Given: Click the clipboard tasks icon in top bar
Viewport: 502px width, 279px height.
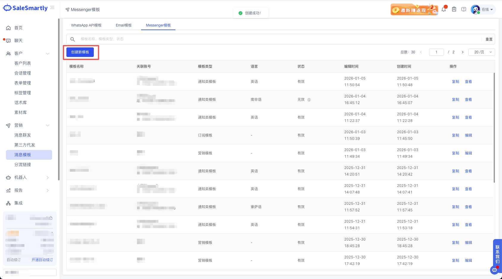Looking at the screenshot, I should (454, 9).
